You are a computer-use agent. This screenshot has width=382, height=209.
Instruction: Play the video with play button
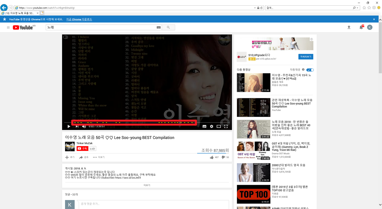pyautogui.click(x=69, y=126)
